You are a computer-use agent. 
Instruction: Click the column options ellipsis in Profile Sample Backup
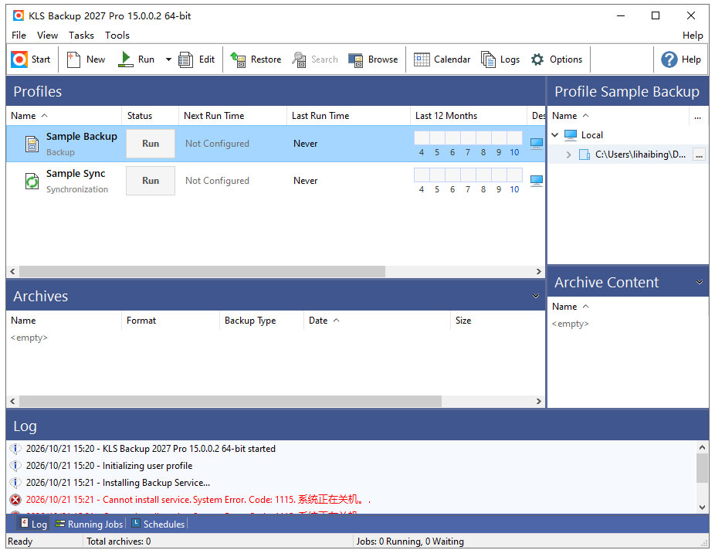click(x=698, y=117)
